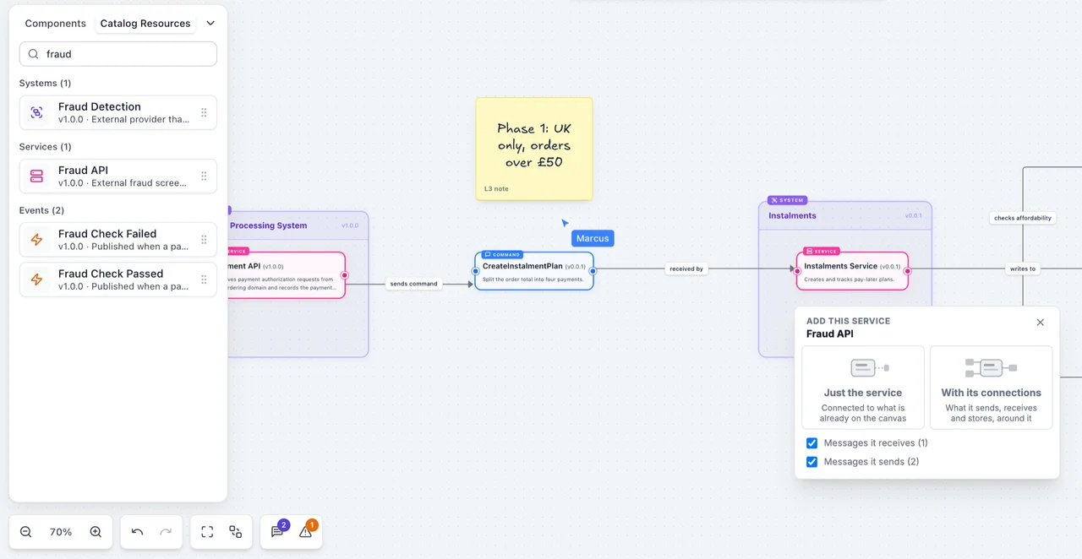Viewport: 1082px width, 559px height.
Task: Grab the drag handle for Fraud Check Passed
Action: [x=204, y=279]
